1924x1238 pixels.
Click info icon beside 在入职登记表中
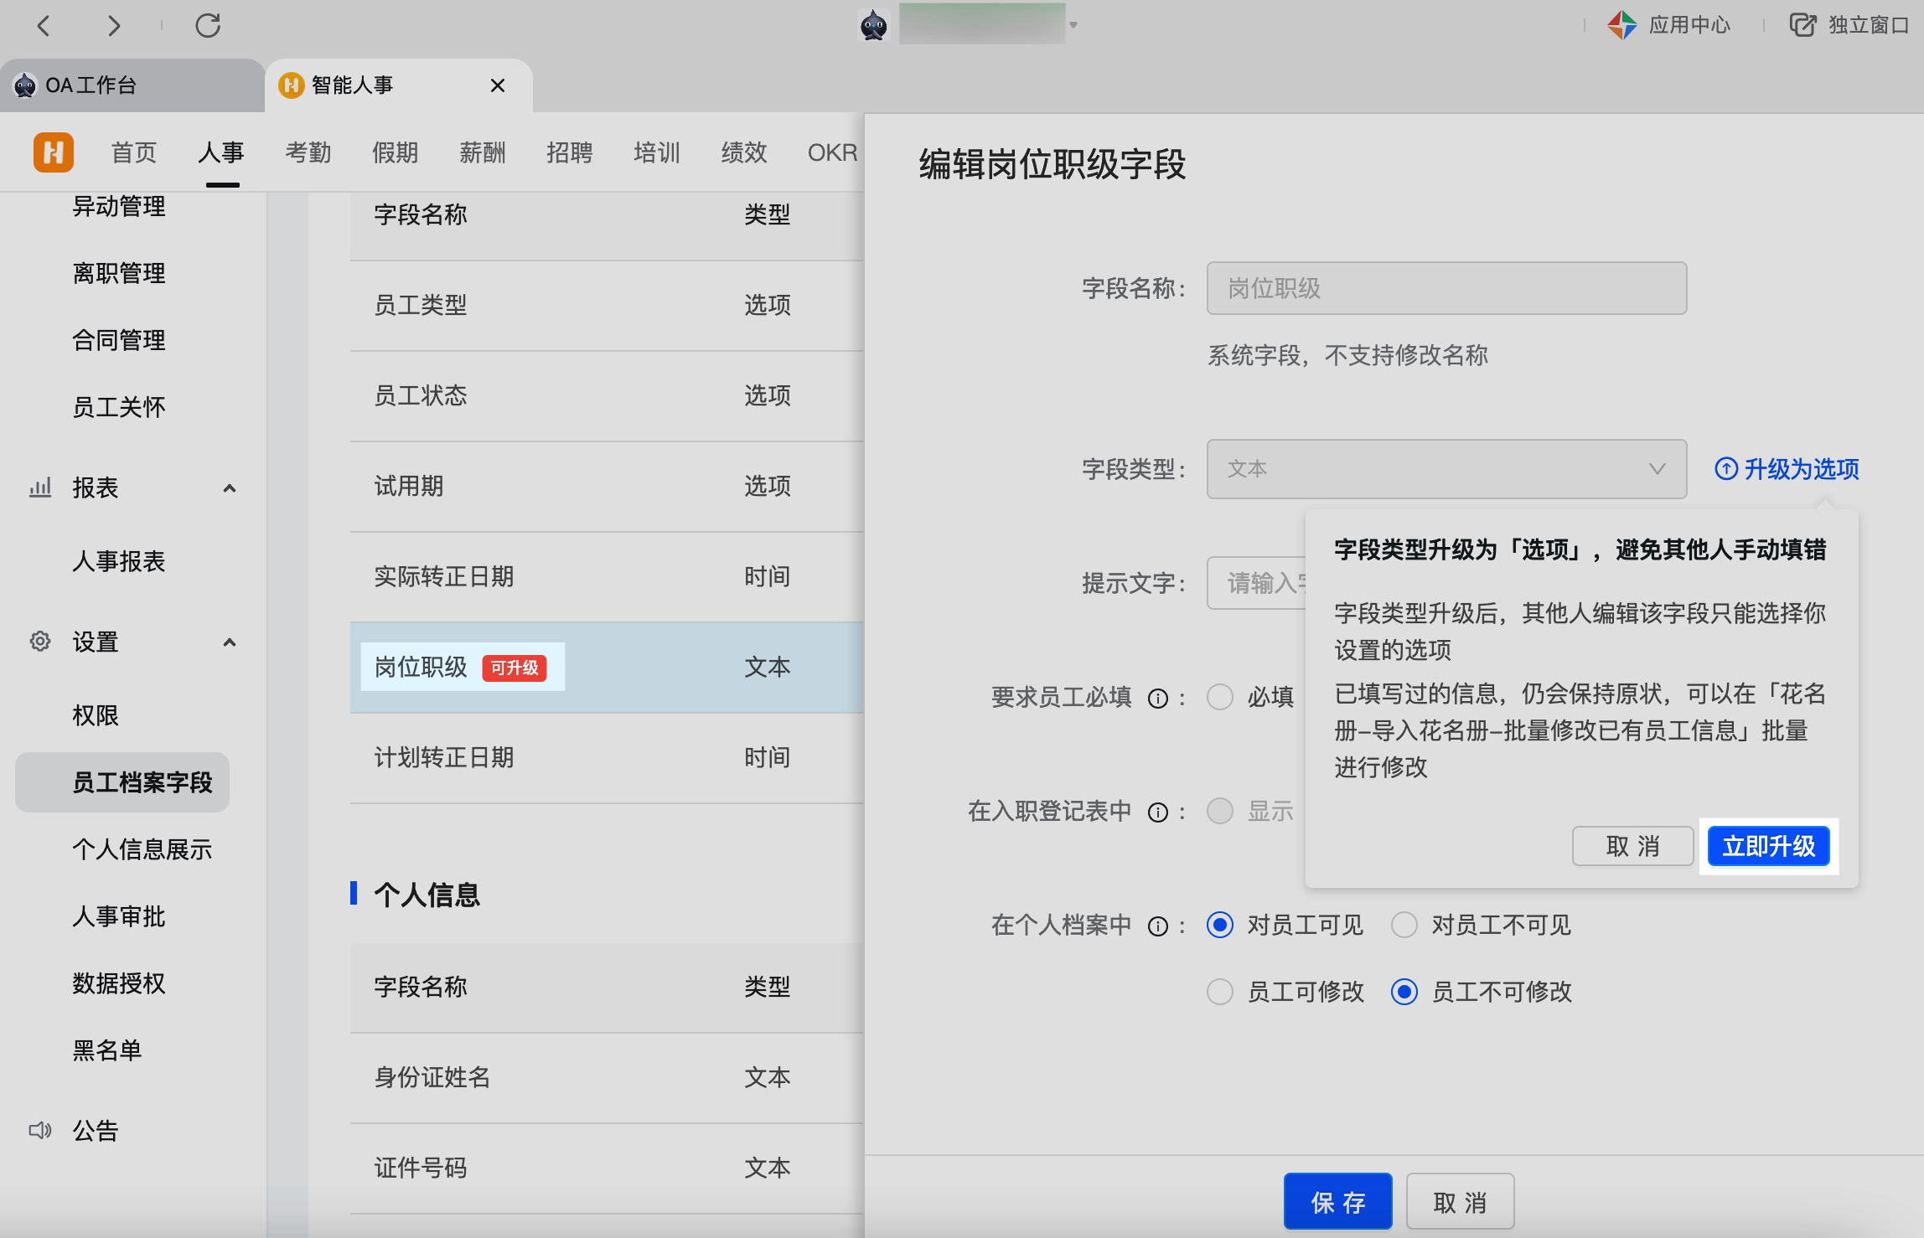coord(1157,812)
